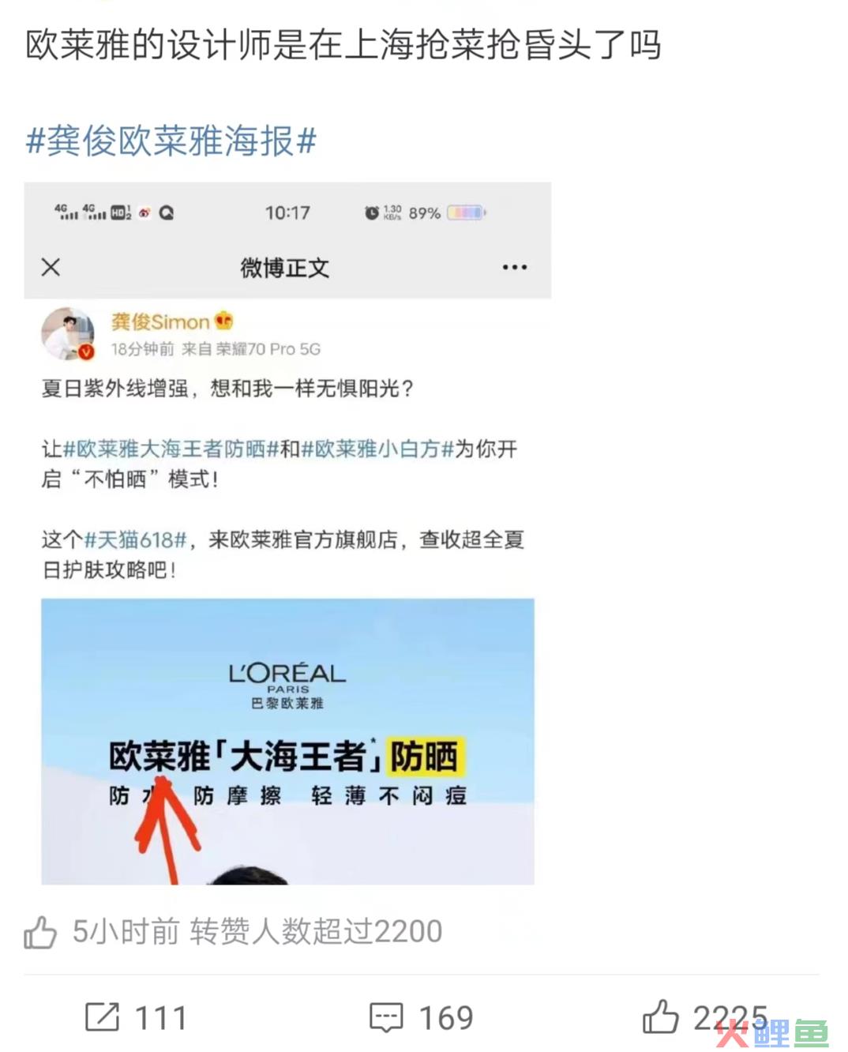848x1052 pixels.
Task: Tap the crown badge next to 龚俊Simon
Action: (224, 321)
